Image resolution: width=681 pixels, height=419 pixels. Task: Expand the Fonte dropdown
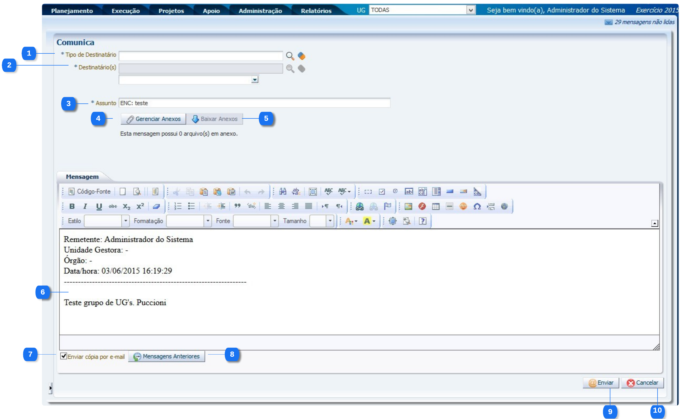pos(274,221)
